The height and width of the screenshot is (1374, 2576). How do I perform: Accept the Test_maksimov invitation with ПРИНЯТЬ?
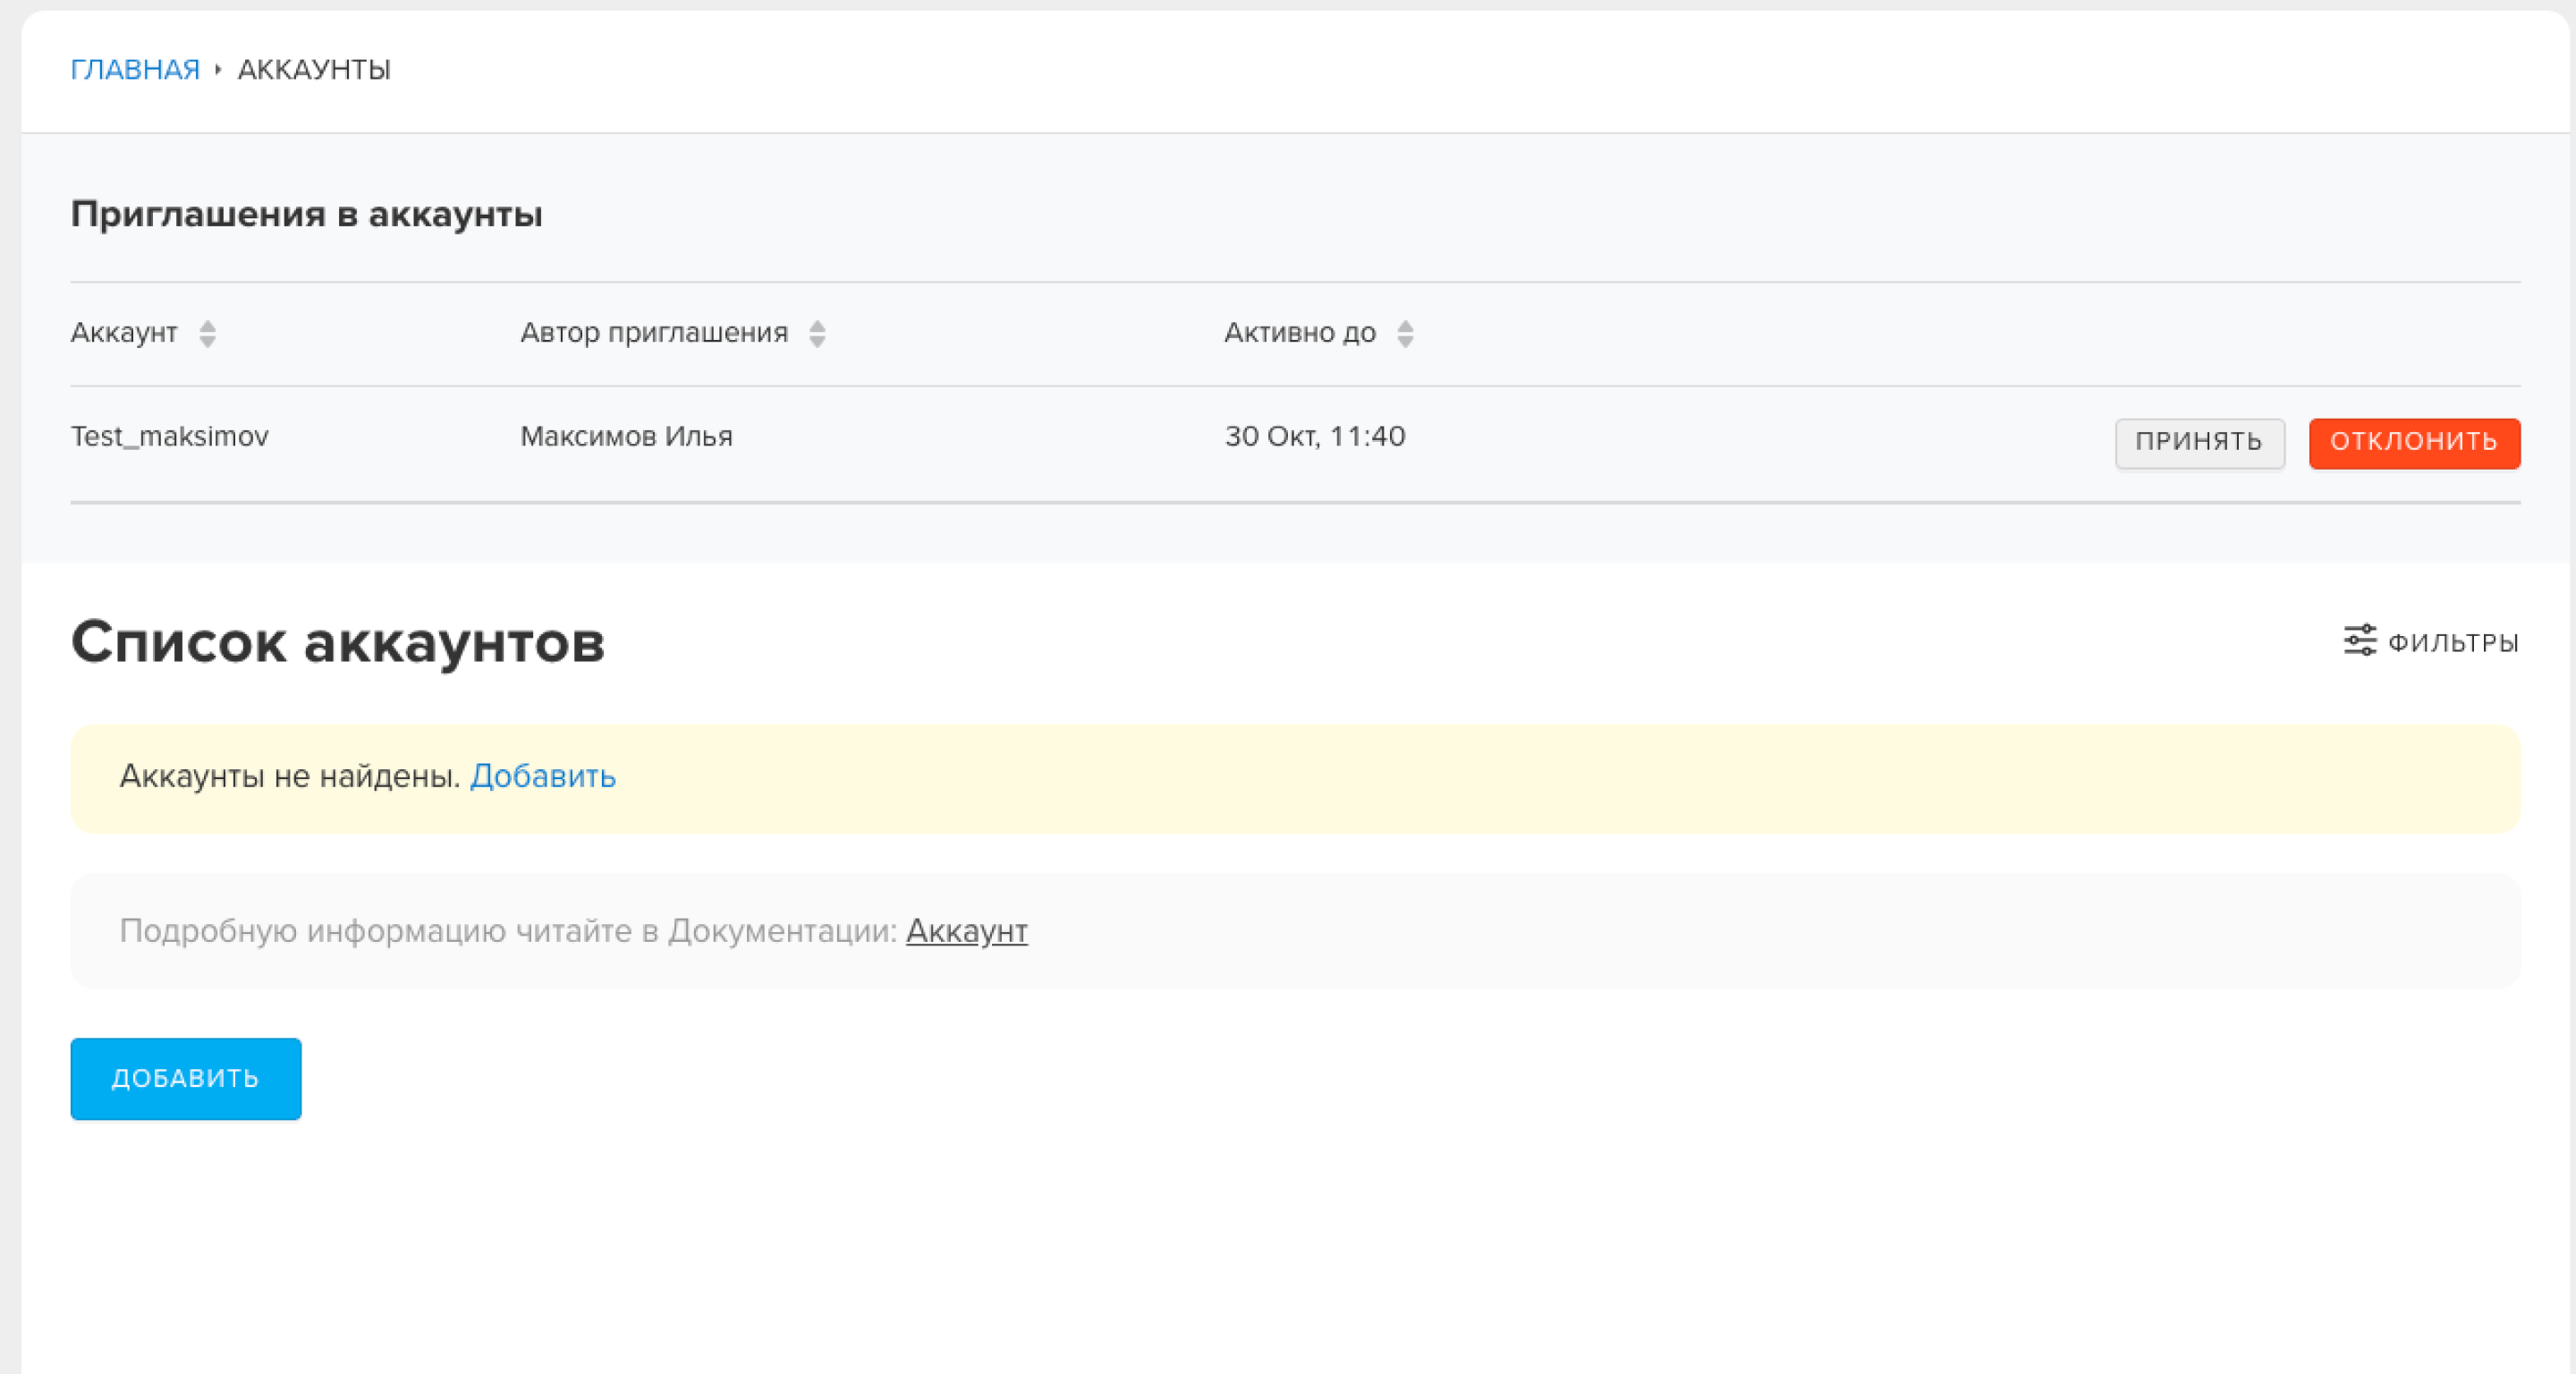tap(2199, 442)
